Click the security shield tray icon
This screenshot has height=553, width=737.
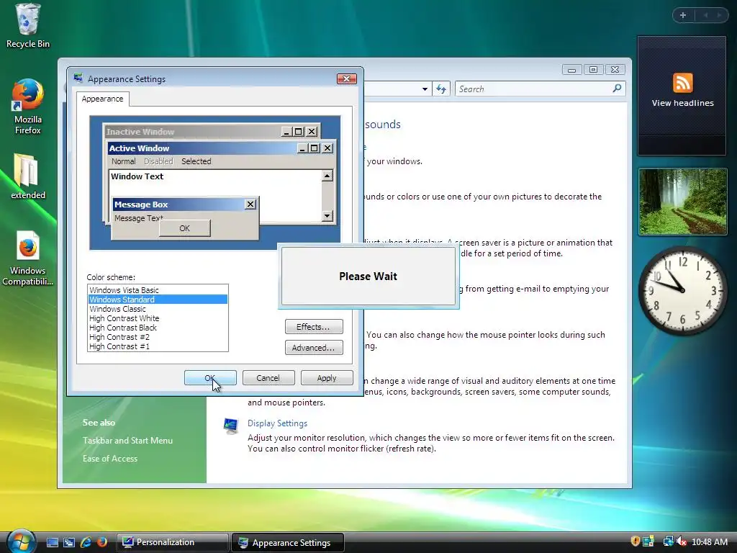pyautogui.click(x=635, y=541)
